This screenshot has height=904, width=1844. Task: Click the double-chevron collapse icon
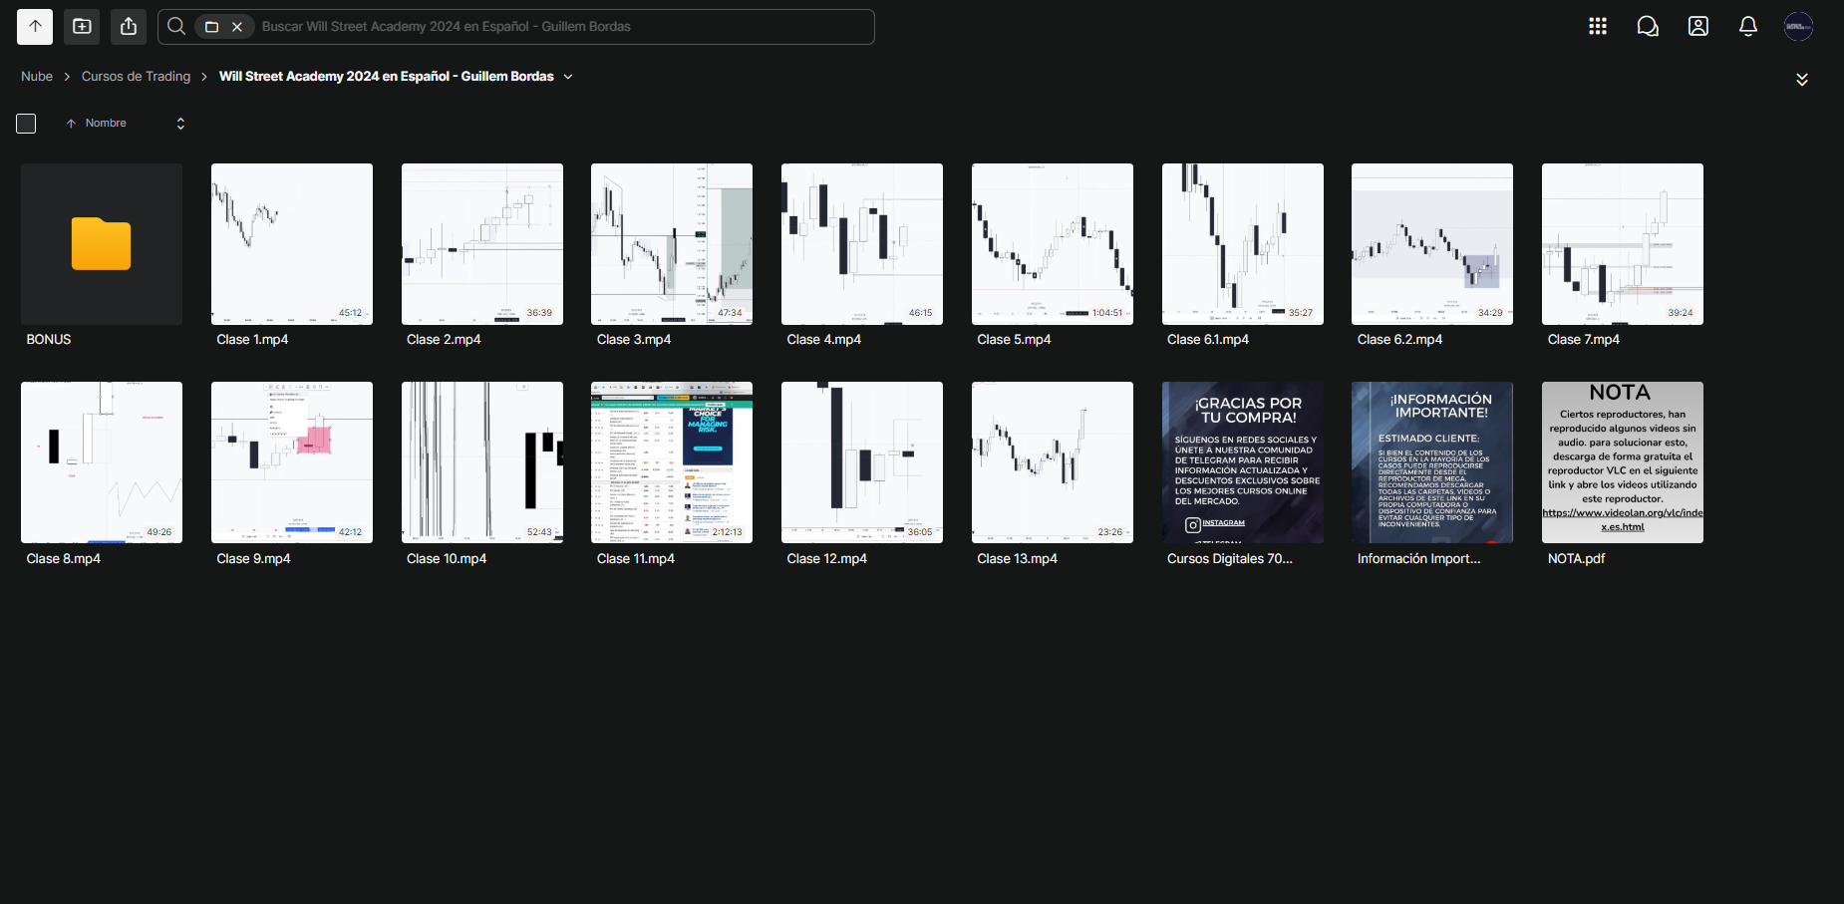(x=1802, y=80)
